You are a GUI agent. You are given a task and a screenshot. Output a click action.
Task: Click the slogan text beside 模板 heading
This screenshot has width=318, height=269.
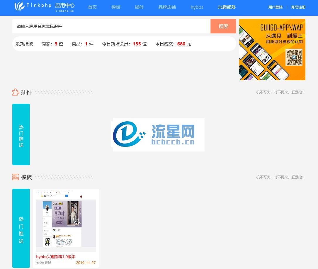point(280,177)
